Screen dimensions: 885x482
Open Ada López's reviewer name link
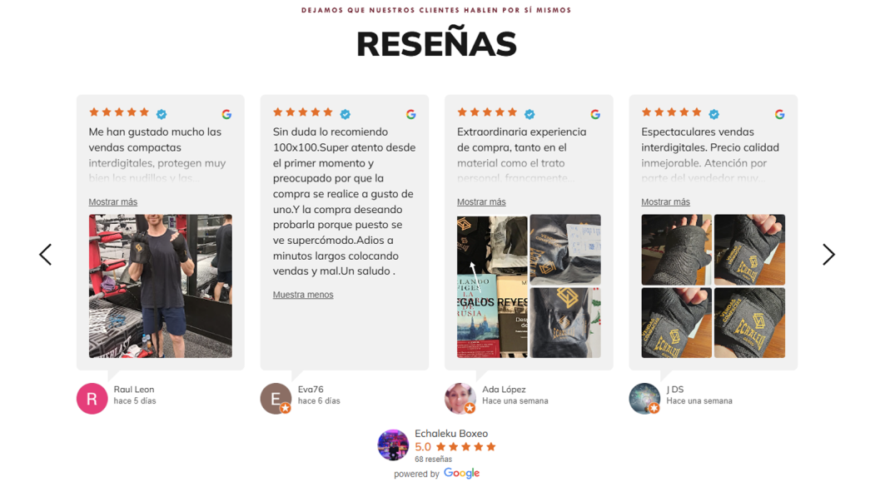coord(504,390)
